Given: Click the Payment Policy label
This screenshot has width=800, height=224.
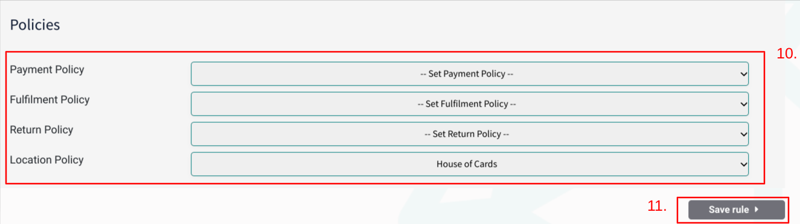Looking at the screenshot, I should pos(47,70).
